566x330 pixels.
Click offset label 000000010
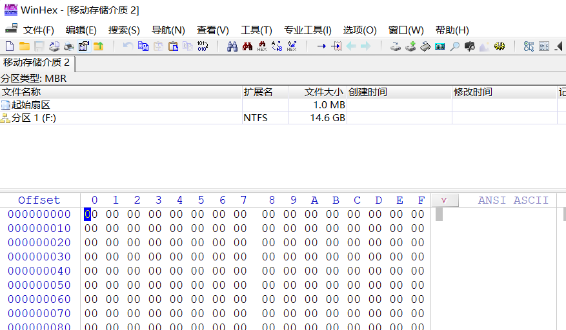(x=39, y=228)
